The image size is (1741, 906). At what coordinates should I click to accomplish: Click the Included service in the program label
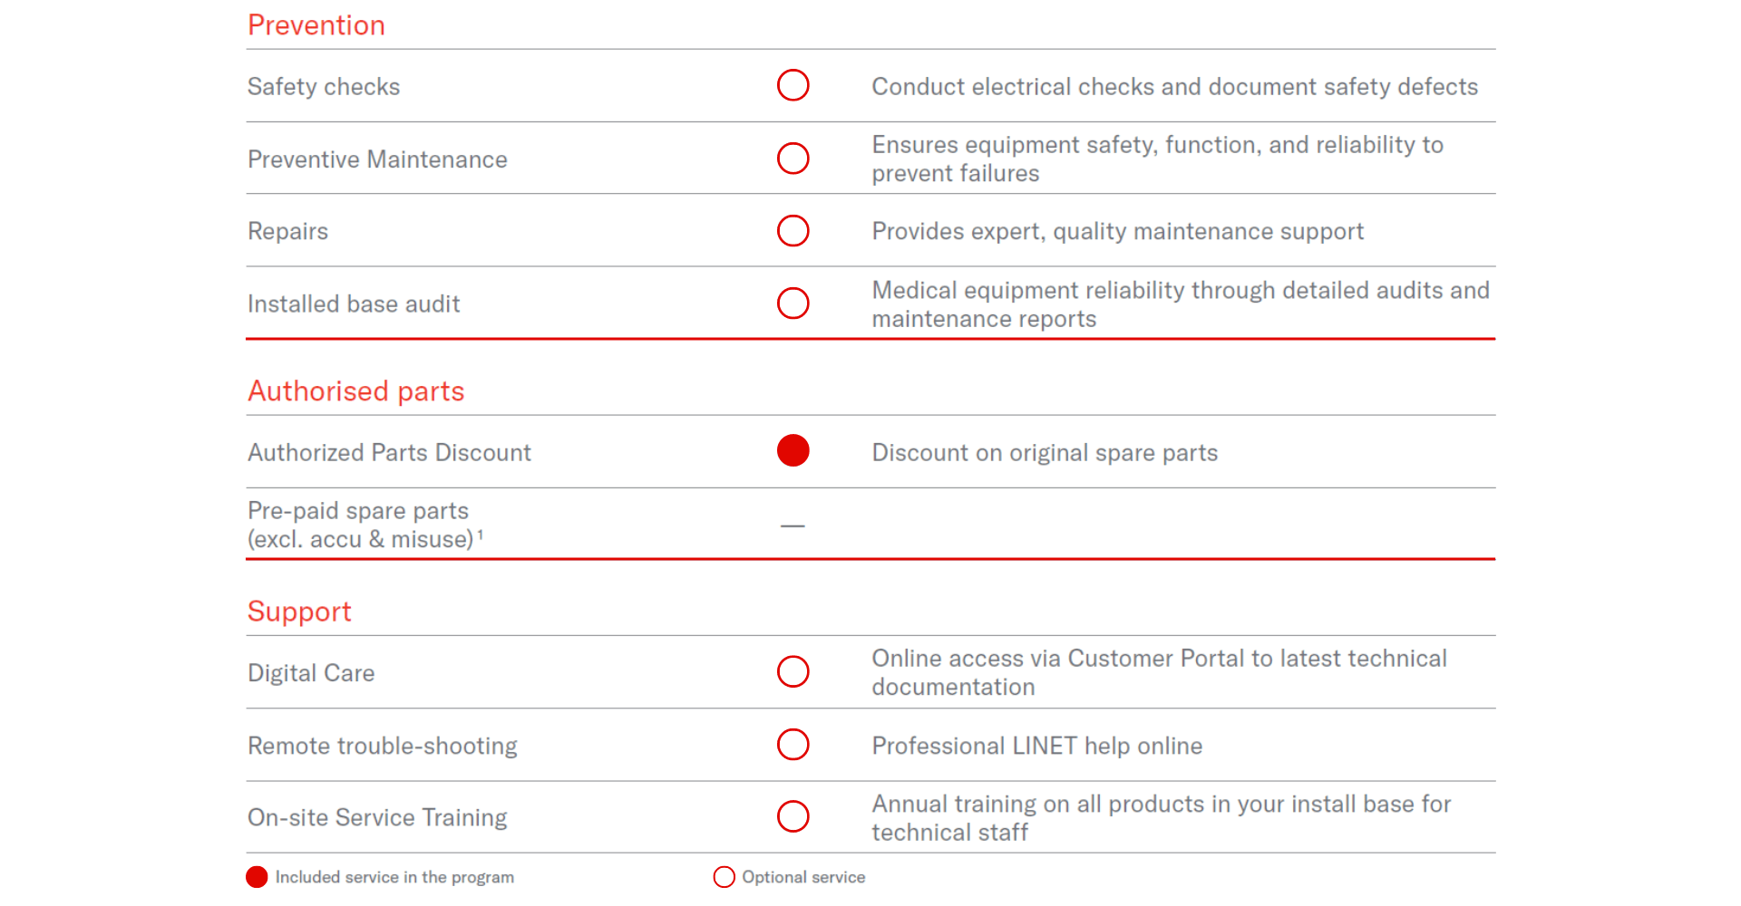pos(394,877)
